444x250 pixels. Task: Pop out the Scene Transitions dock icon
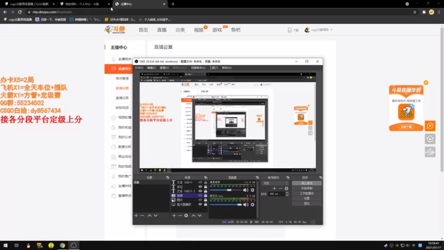288,178
